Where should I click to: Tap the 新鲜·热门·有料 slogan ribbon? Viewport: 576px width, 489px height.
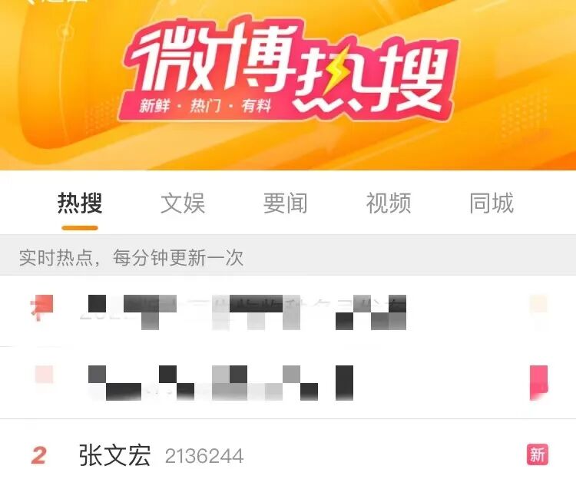(x=205, y=107)
